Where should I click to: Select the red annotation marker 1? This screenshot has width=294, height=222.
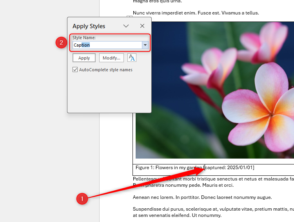tap(82, 199)
